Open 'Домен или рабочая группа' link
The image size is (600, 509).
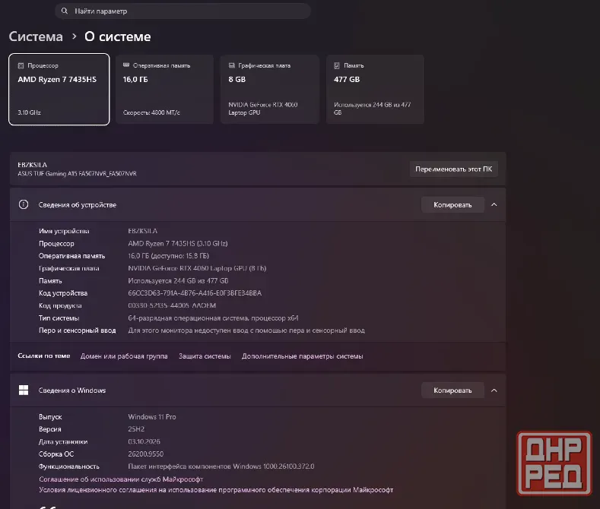124,356
